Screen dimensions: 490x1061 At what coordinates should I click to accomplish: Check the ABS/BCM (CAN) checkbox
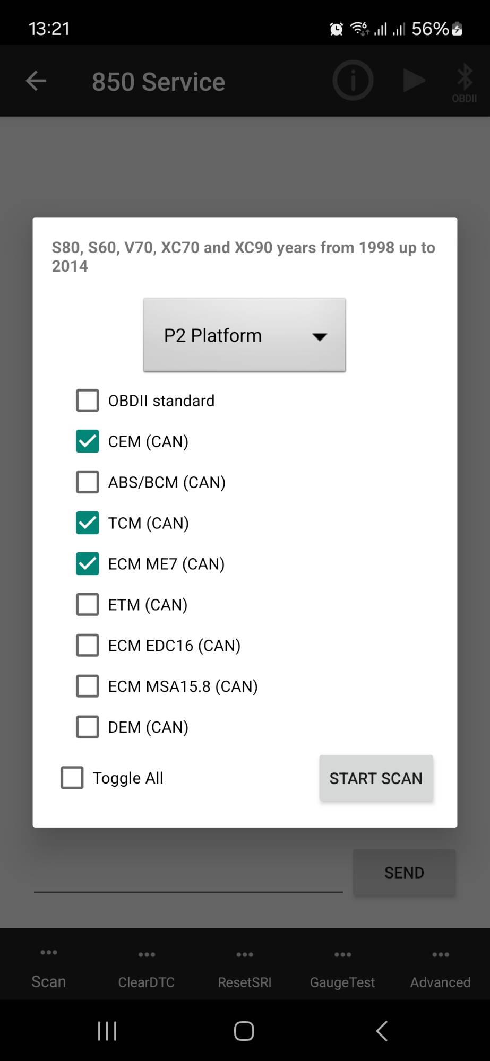88,482
